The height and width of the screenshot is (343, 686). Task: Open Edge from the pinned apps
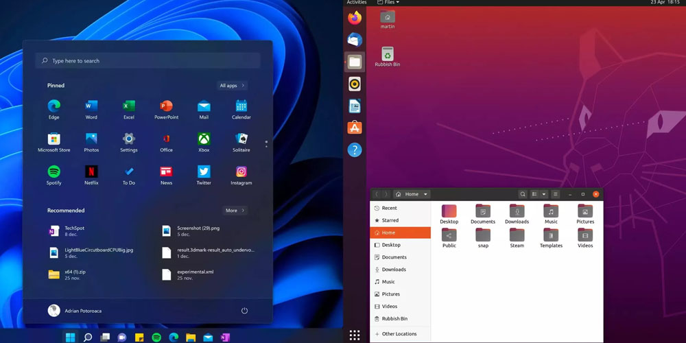pos(54,109)
